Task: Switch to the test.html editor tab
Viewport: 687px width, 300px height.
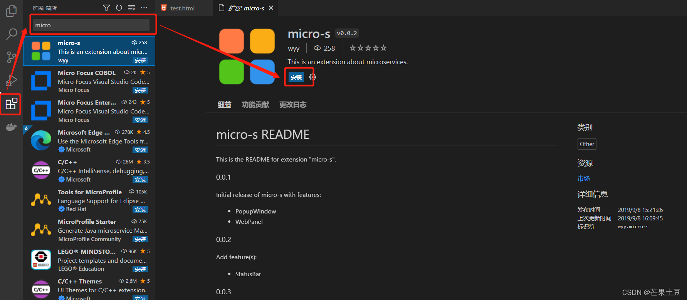Action: tap(182, 8)
